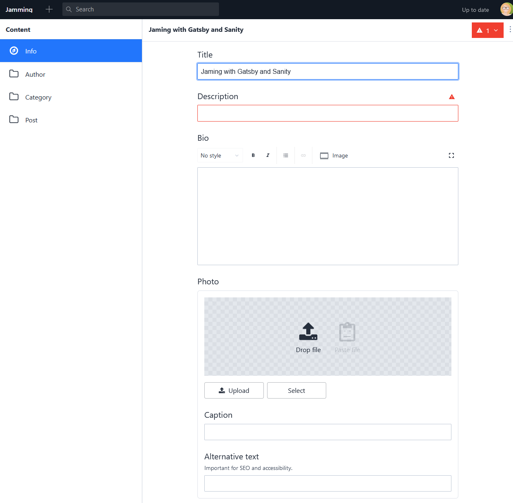Click into the Title input field

328,71
